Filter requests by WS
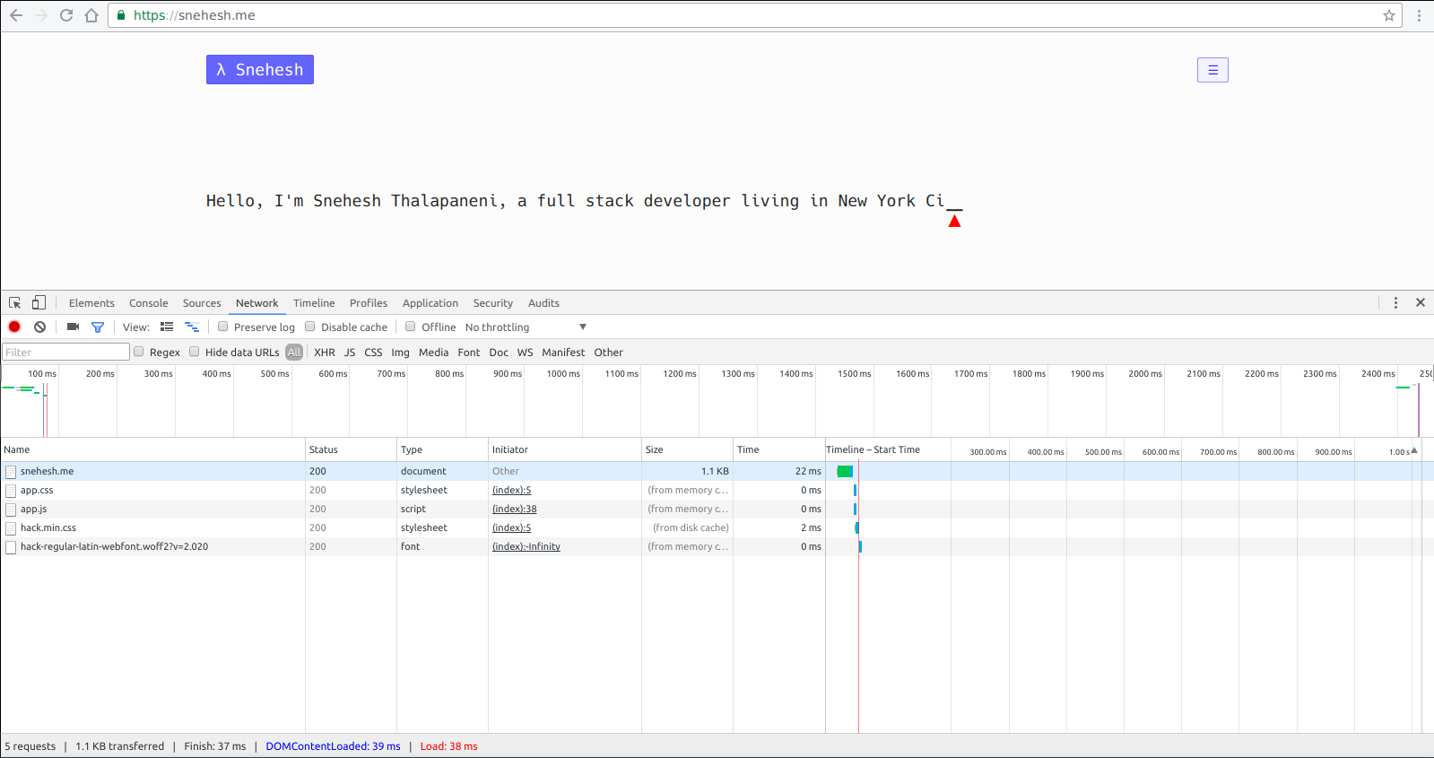The width and height of the screenshot is (1434, 758). [x=525, y=353]
